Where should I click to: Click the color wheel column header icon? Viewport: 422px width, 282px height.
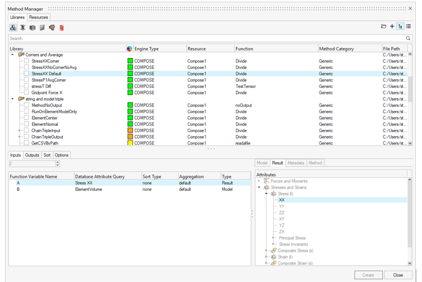(129, 49)
